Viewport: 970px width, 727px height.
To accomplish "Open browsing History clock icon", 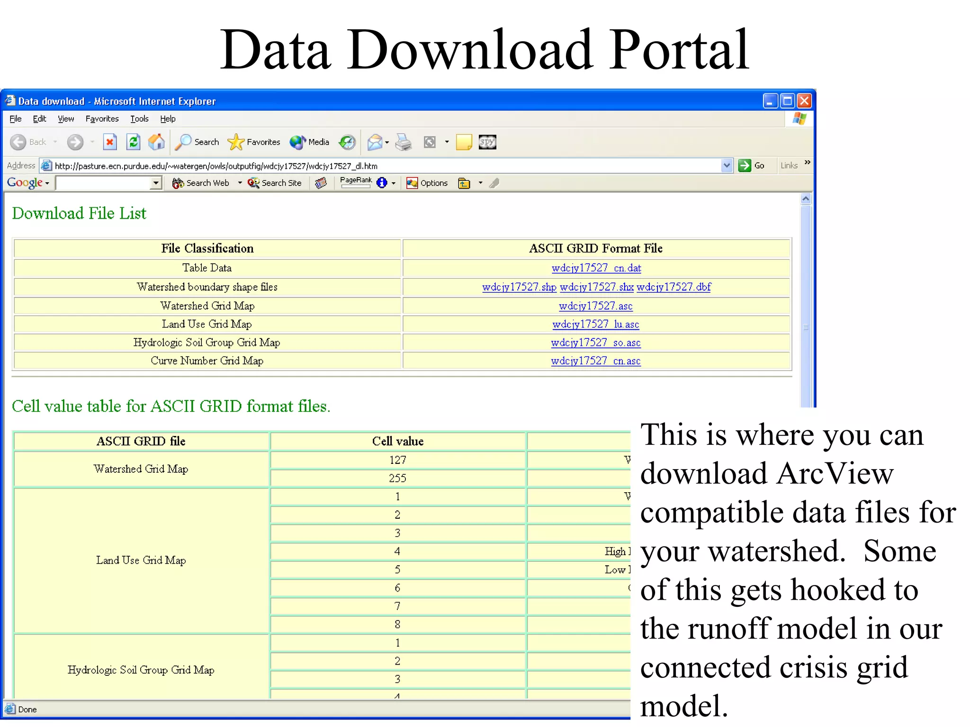I will tap(347, 142).
